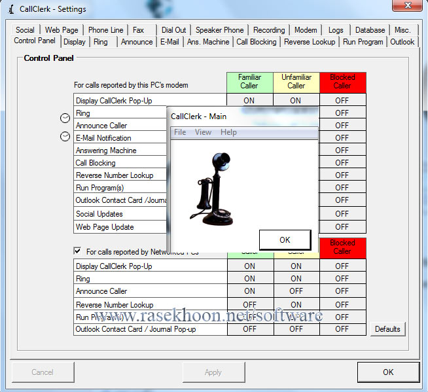Toggle modem Display CallClerk Pop-Up for Familiar Caller
The height and width of the screenshot is (392, 428).
coord(249,100)
